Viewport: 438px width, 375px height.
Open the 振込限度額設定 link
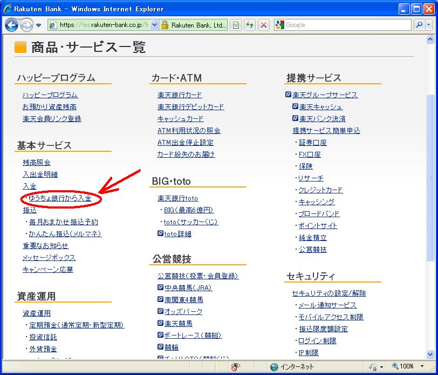click(x=324, y=329)
